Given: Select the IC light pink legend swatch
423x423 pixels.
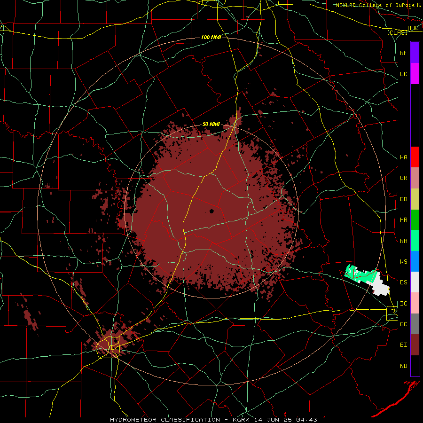Looking at the screenshot, I should 415,303.
